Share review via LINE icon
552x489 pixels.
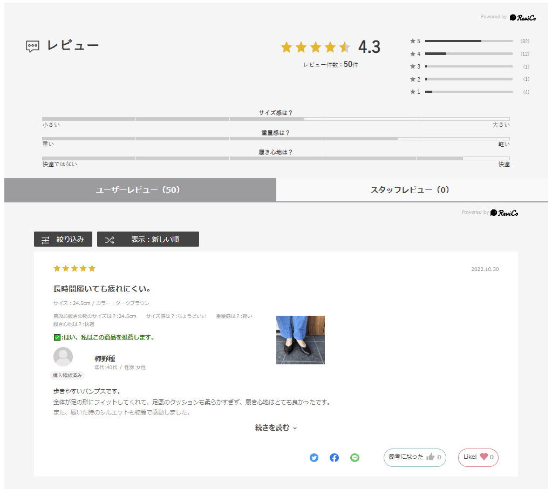[355, 458]
